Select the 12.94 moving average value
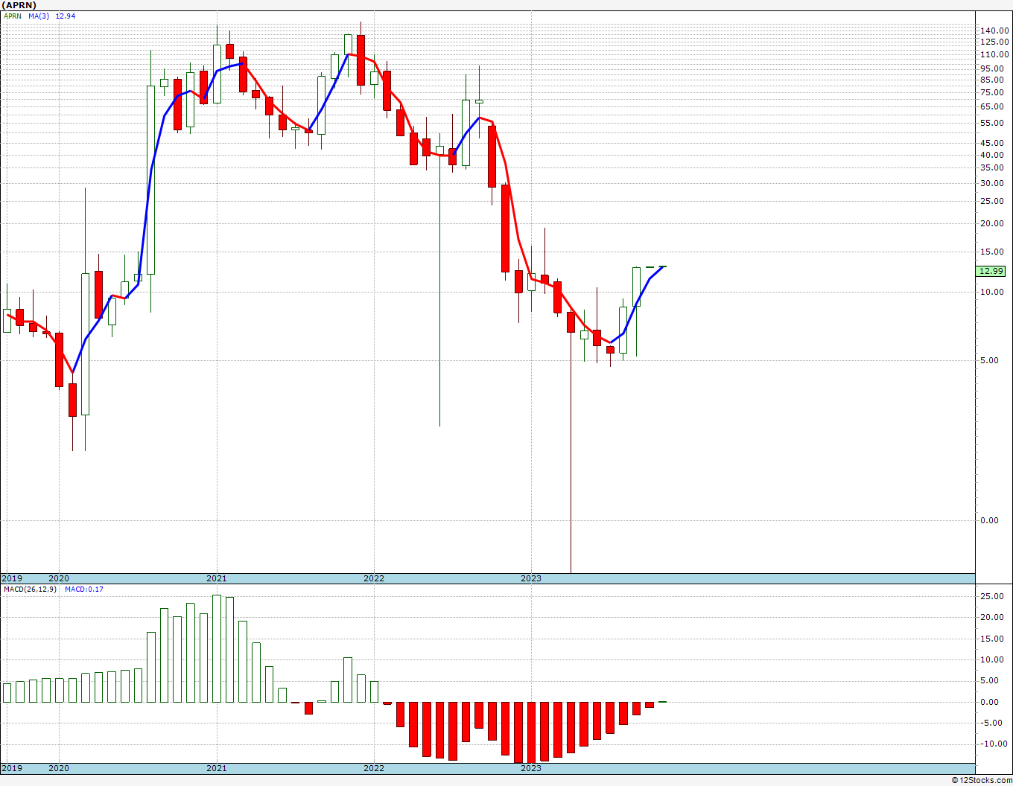Image resolution: width=1013 pixels, height=786 pixels. pos(66,16)
